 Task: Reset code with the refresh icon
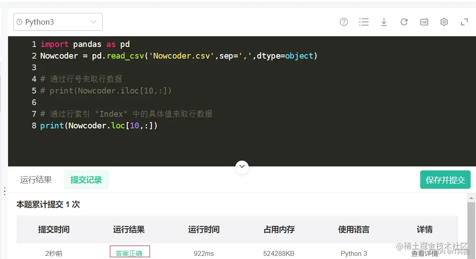404,22
